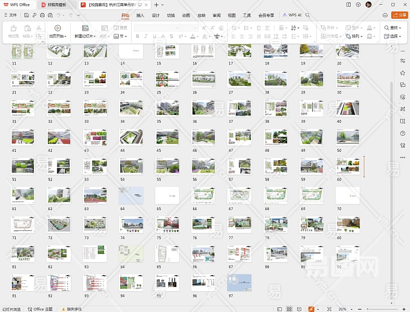This screenshot has height=312, width=410.
Task: Switch to the 设计 ribbon tab
Action: 156,16
